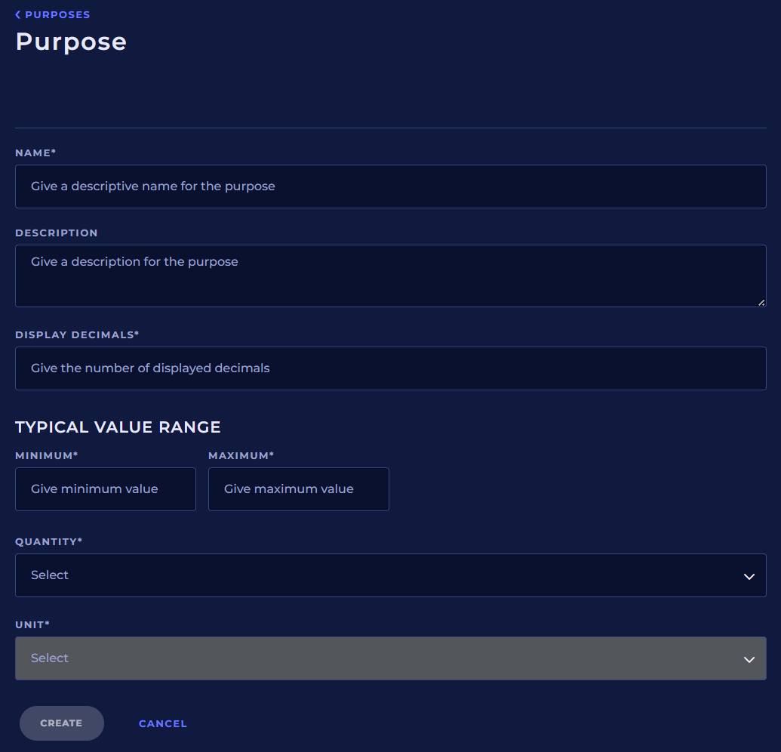Click the DISPLAY DECIMALS label
Screen dimensions: 781x752
tap(76, 334)
